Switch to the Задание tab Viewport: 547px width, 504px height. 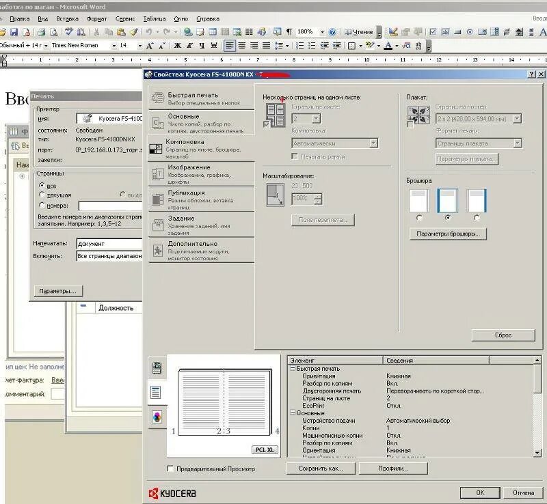pyautogui.click(x=201, y=225)
